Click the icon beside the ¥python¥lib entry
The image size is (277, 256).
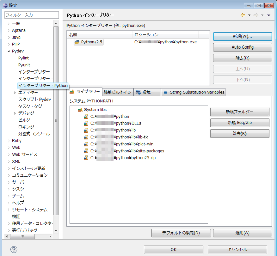(86, 130)
